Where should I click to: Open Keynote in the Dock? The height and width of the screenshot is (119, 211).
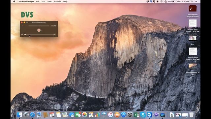pos(104,115)
